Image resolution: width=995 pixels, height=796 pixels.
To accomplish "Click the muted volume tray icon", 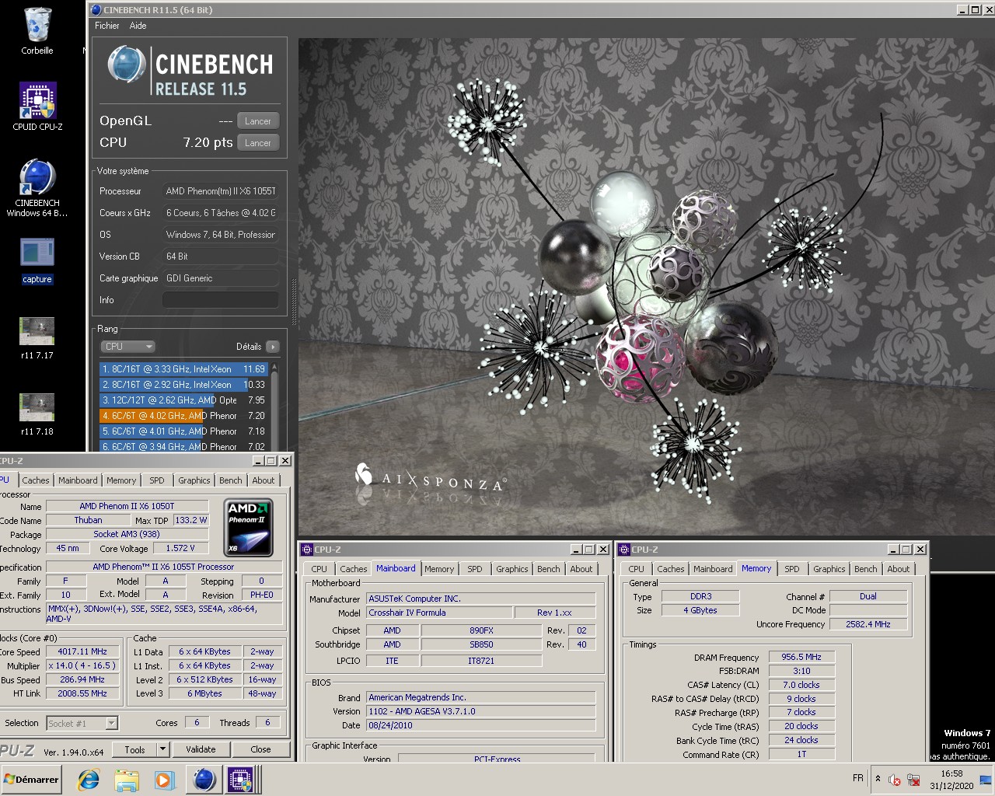I will click(x=895, y=780).
